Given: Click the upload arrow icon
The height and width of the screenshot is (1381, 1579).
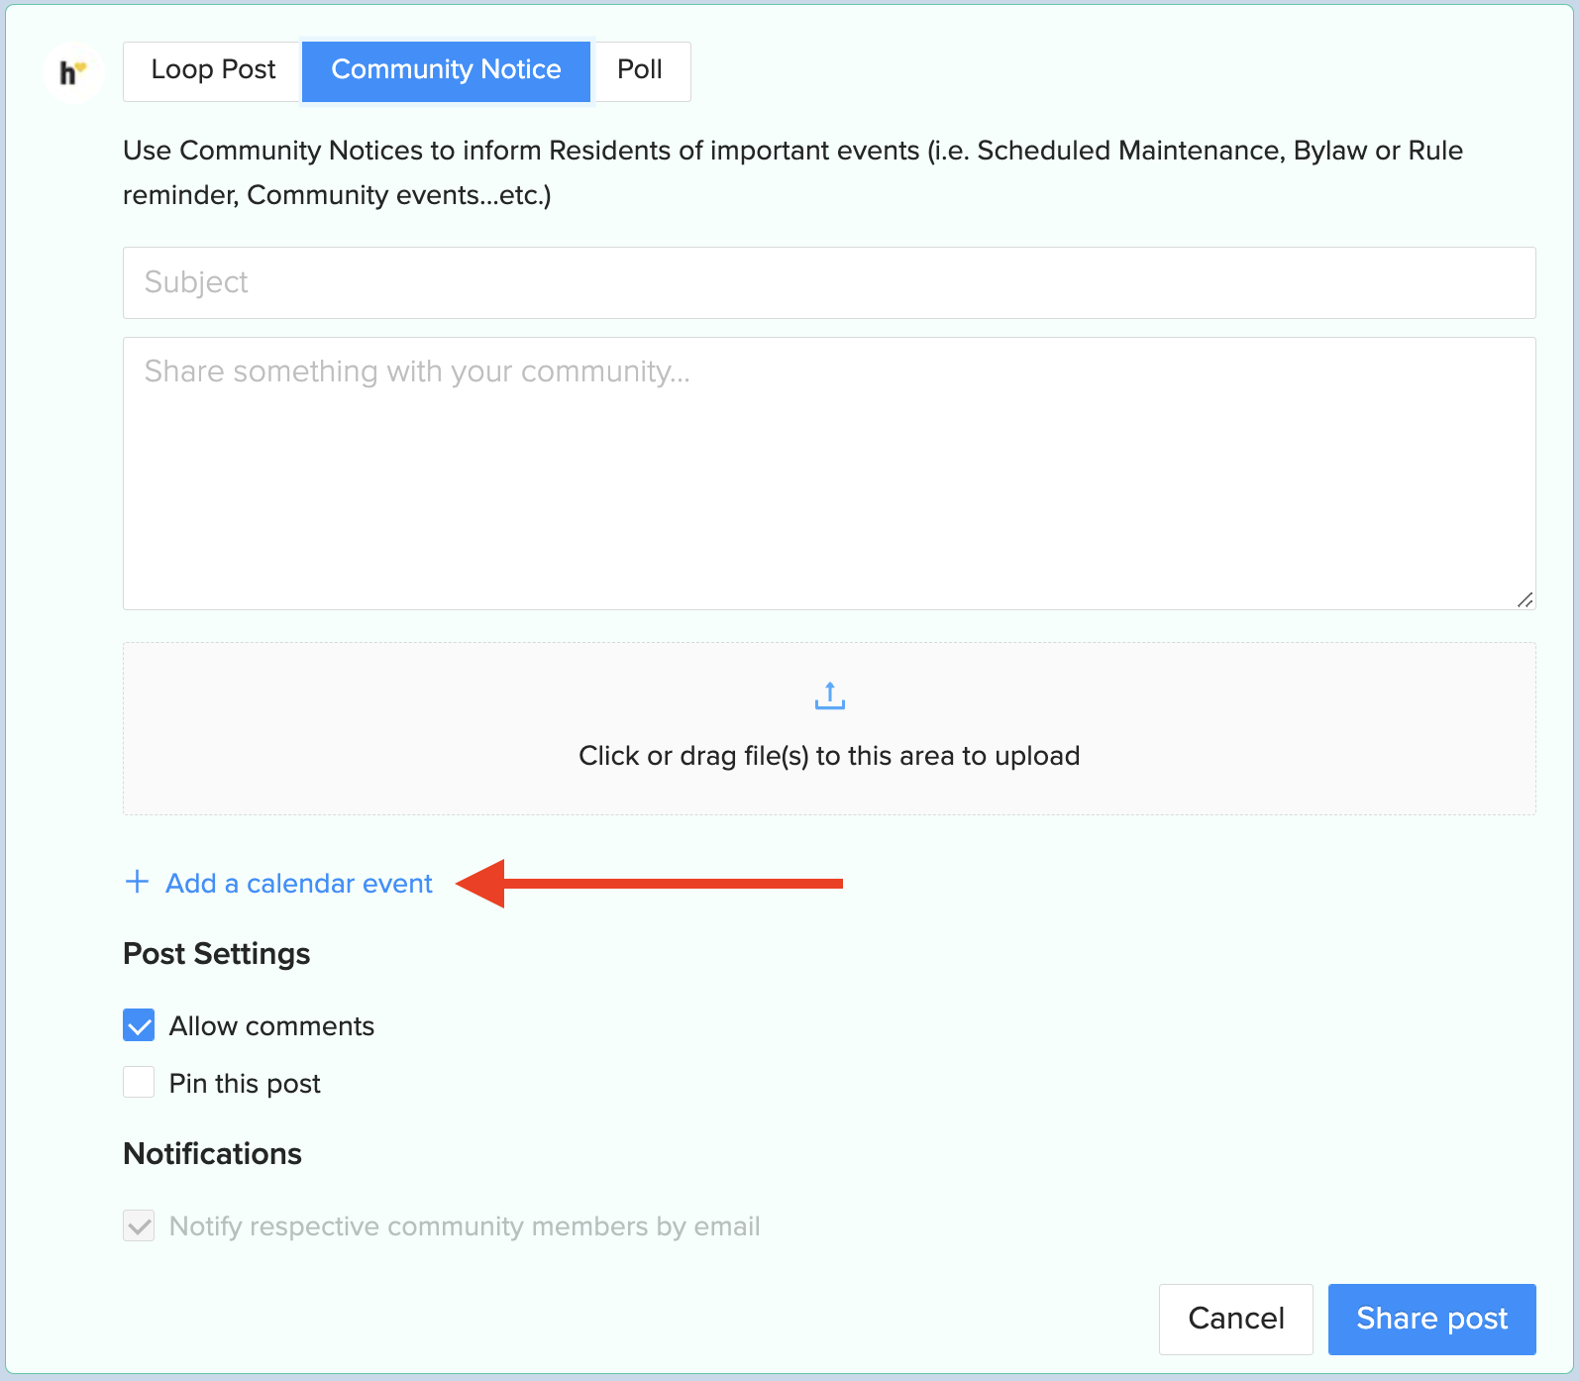Looking at the screenshot, I should click(830, 696).
